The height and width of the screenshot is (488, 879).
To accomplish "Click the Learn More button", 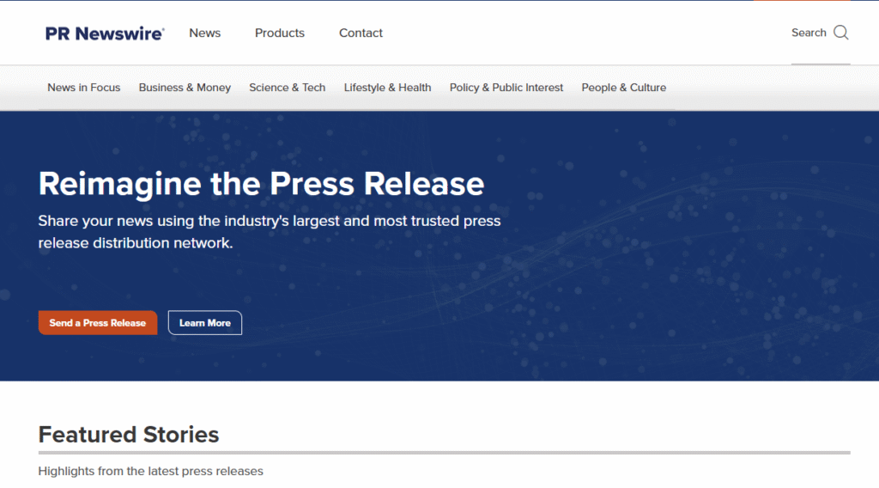I will [x=205, y=323].
